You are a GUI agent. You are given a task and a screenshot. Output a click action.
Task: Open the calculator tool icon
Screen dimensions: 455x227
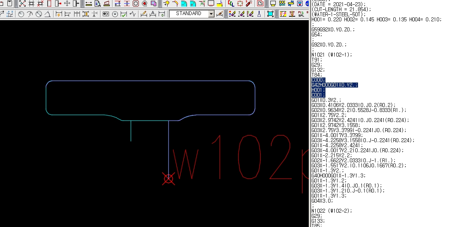(10, 3)
